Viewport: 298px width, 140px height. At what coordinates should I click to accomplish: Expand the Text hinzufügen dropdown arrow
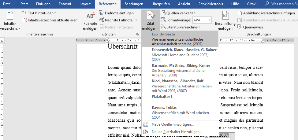click(55, 13)
